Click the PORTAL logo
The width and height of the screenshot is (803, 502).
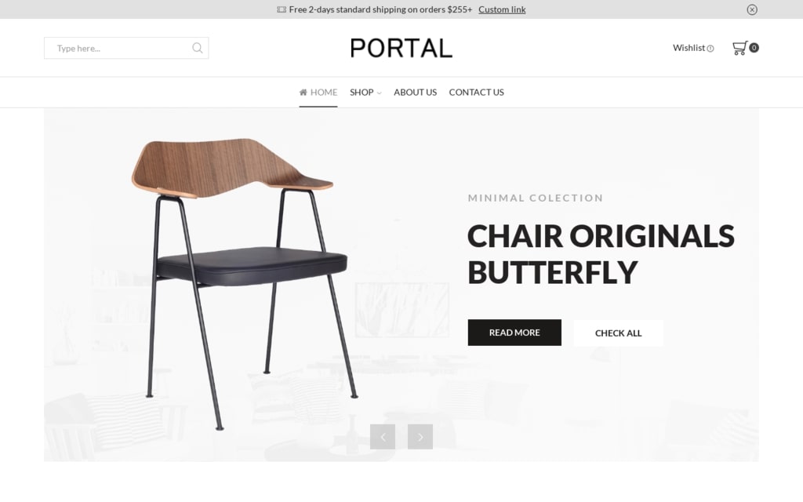point(401,48)
